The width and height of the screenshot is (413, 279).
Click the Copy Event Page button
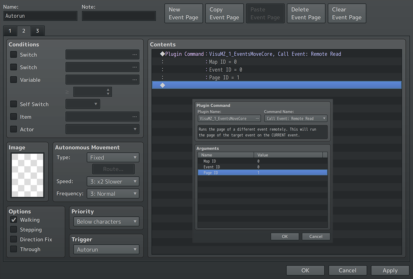pos(225,13)
